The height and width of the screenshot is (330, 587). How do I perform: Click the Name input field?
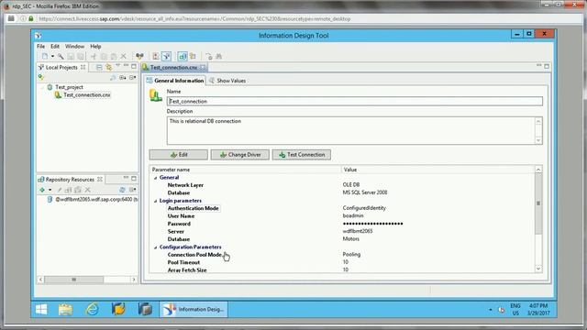click(x=355, y=102)
